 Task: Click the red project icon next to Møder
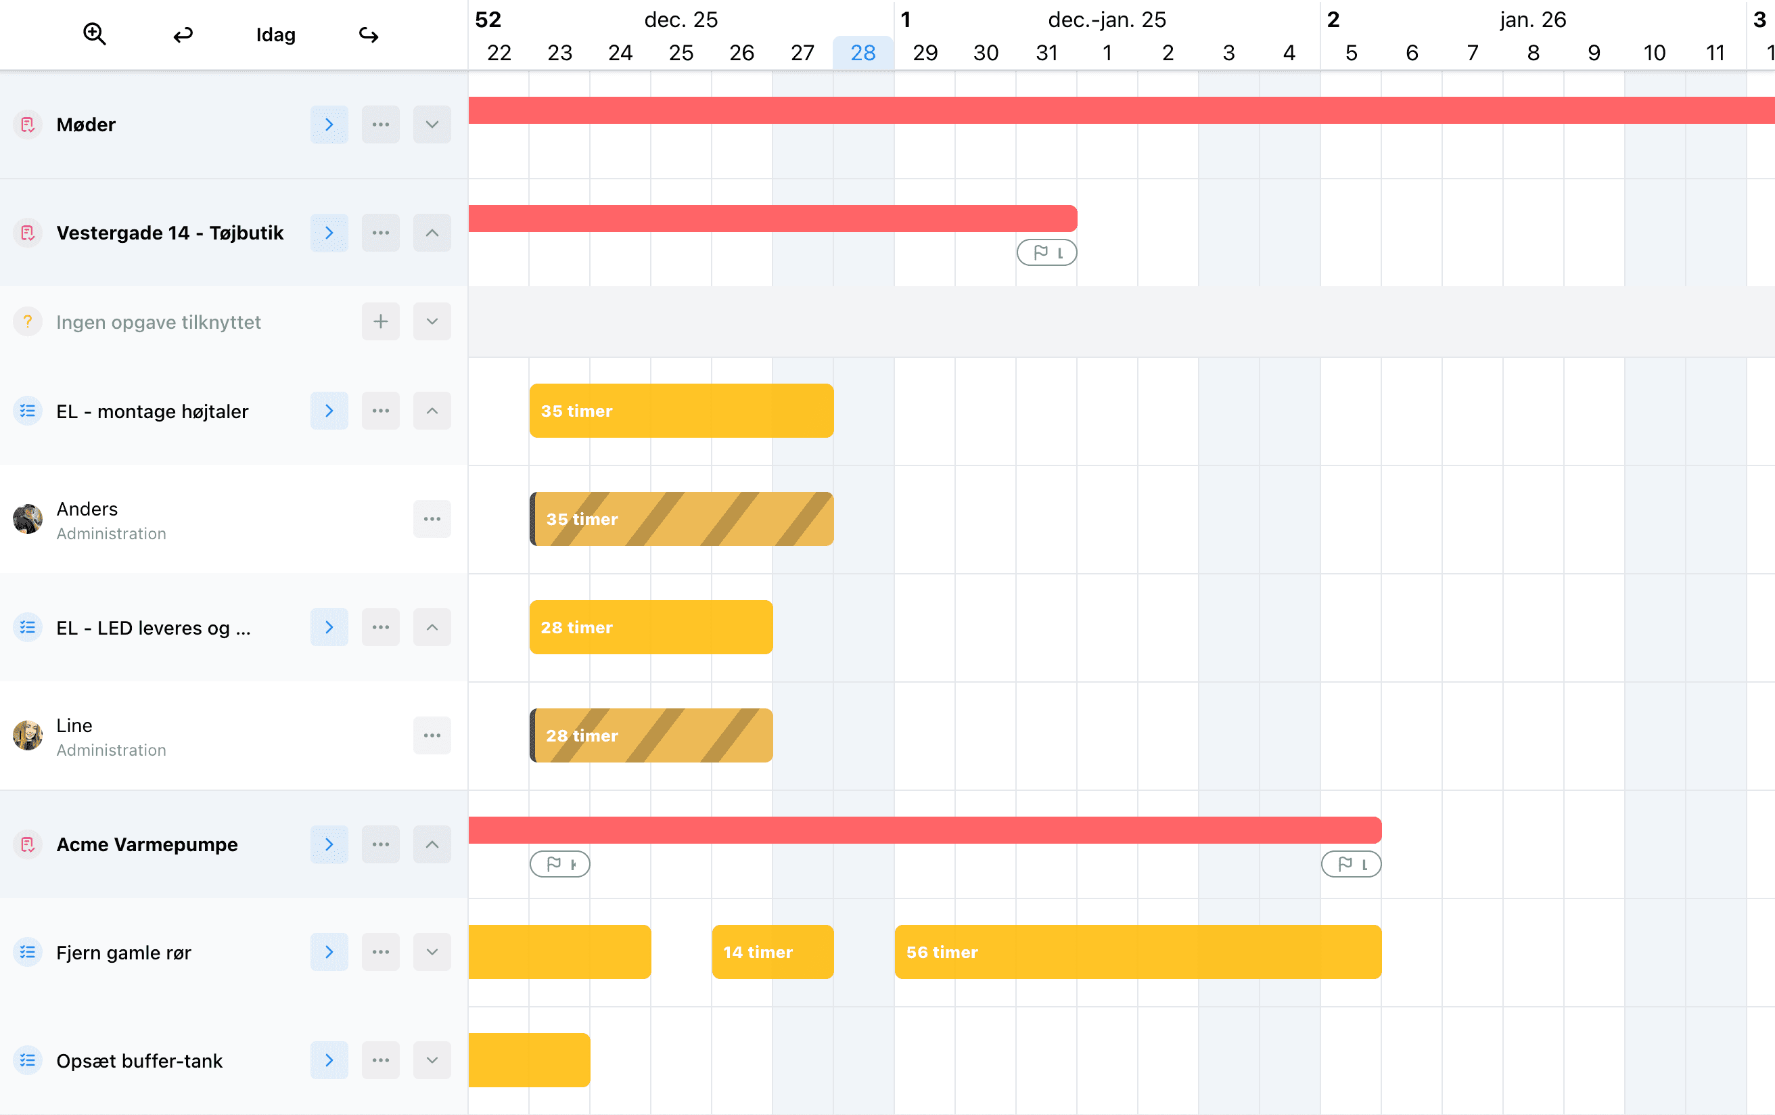click(28, 124)
